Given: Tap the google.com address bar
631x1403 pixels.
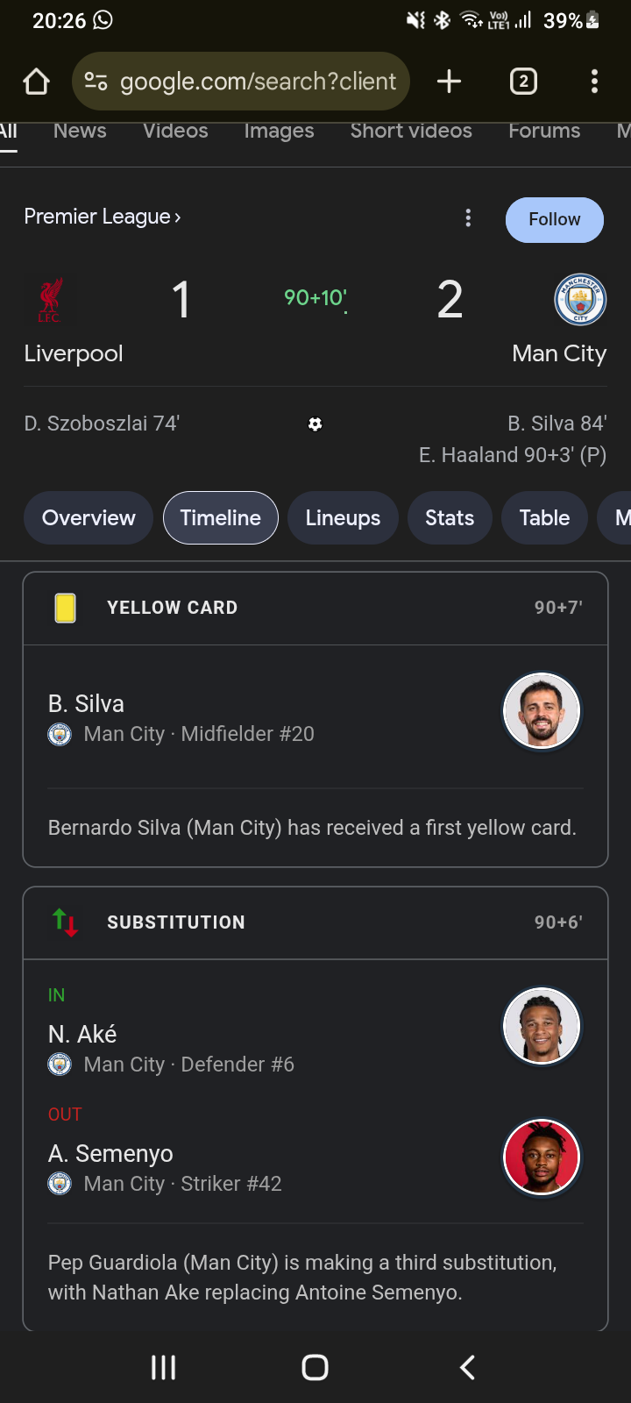Looking at the screenshot, I should [x=258, y=82].
